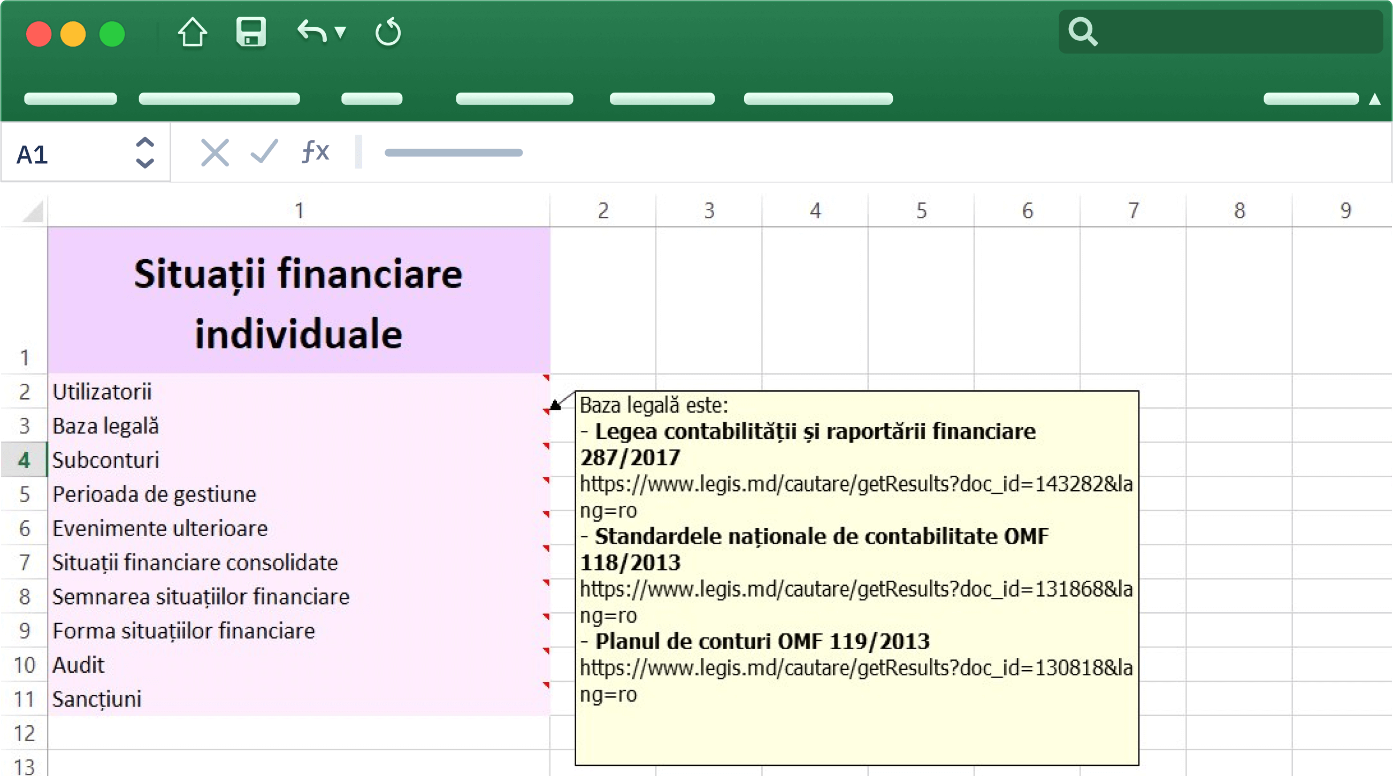Open Insert Function fx button
The image size is (1393, 776).
(x=315, y=151)
